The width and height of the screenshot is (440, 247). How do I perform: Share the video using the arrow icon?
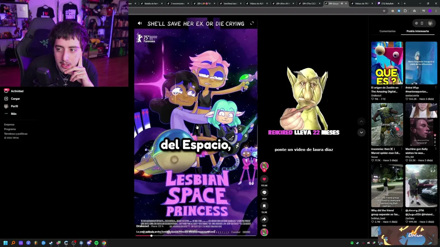[x=264, y=219]
